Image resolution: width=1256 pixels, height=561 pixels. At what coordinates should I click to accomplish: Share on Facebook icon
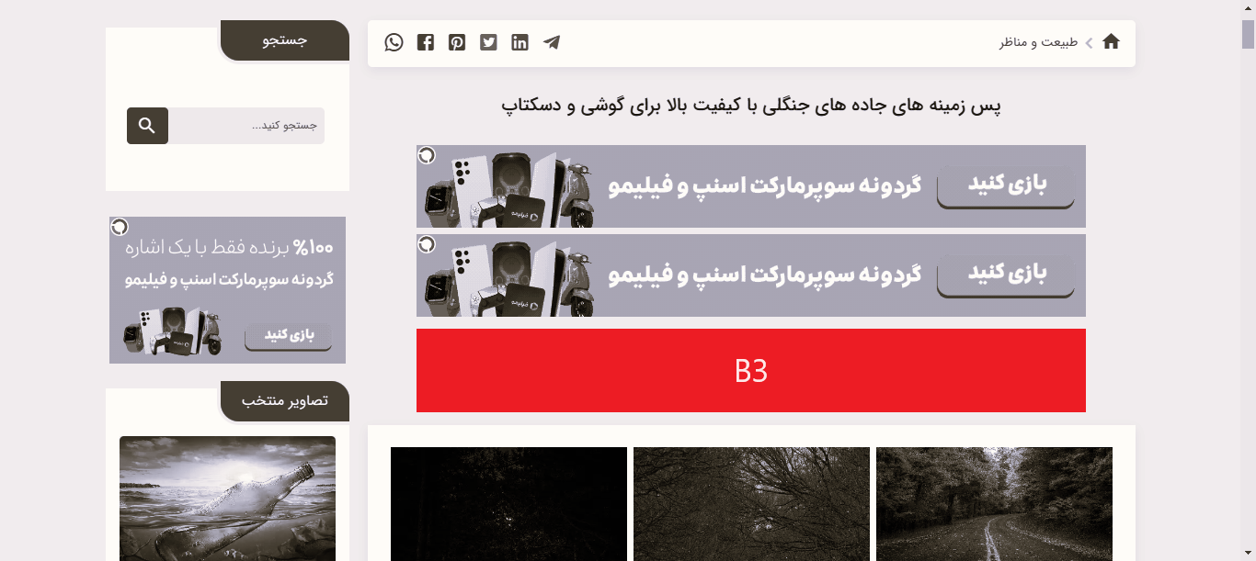point(425,42)
